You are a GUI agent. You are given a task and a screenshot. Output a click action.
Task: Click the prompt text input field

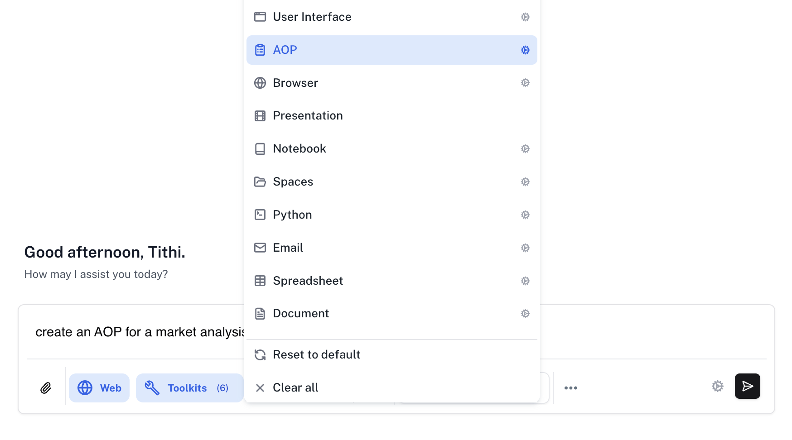tap(136, 332)
